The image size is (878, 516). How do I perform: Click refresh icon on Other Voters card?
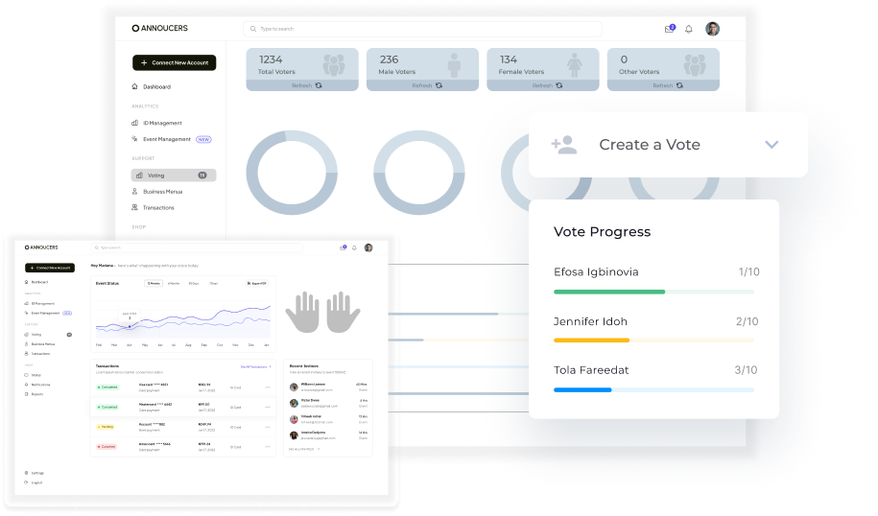678,85
